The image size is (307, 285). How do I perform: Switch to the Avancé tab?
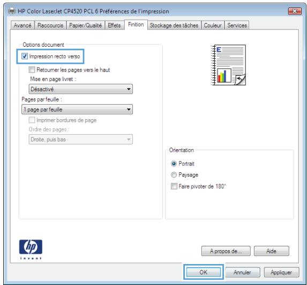point(23,25)
